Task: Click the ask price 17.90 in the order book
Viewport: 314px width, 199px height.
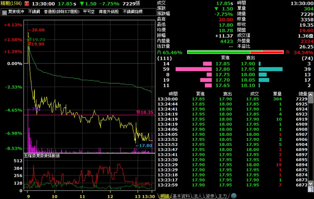Action: (248, 64)
